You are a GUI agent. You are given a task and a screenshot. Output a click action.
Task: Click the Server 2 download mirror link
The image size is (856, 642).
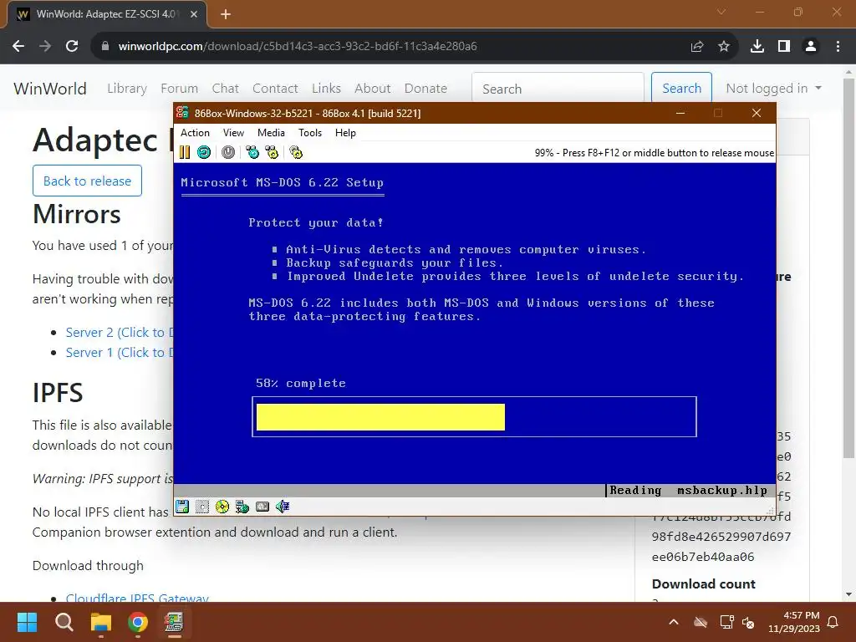[x=119, y=333]
